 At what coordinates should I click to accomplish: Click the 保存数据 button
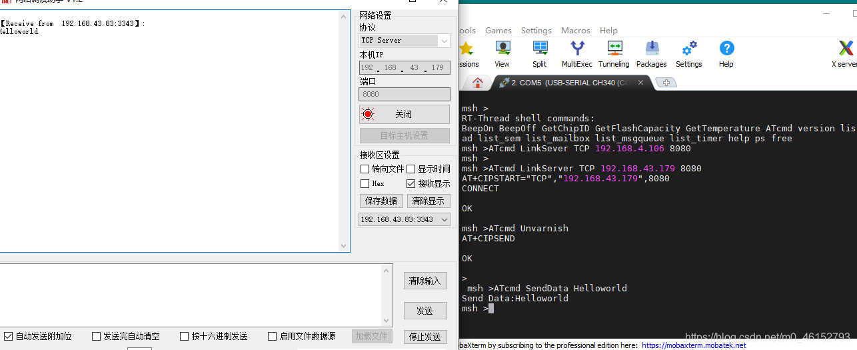click(x=381, y=201)
